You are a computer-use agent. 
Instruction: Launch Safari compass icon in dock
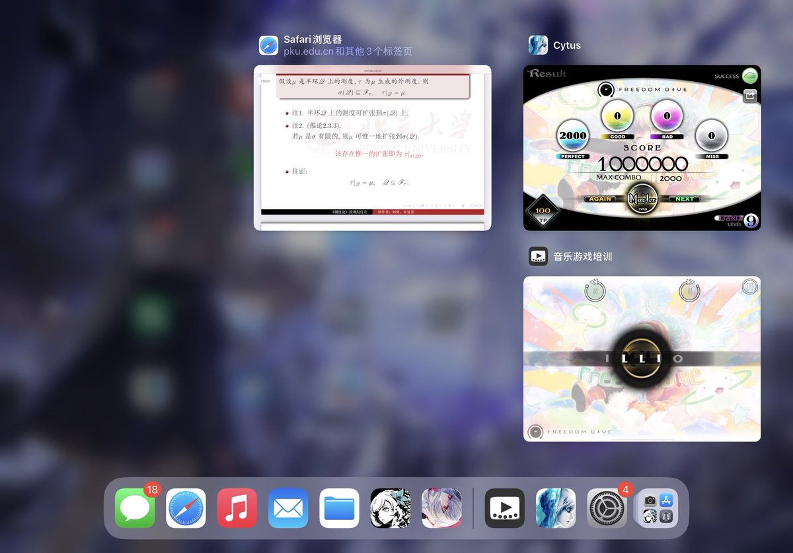(x=186, y=508)
